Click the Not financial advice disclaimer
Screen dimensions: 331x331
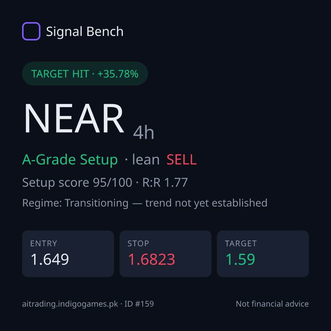272,304
